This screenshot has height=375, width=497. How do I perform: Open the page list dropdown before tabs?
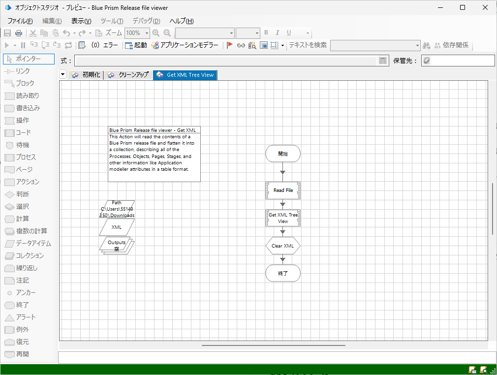[63, 75]
